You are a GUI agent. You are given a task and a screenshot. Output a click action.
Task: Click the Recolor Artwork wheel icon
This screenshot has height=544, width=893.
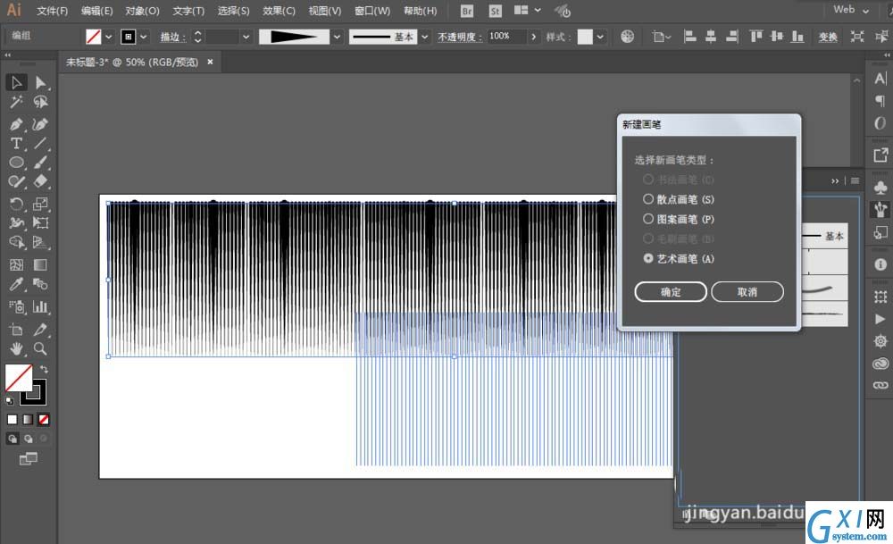(x=627, y=37)
